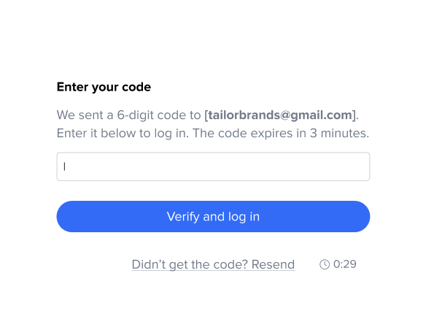Screen dimensions: 426x314
Task: Click the bold tailorbrands@gmail.com email address
Action: coord(280,115)
